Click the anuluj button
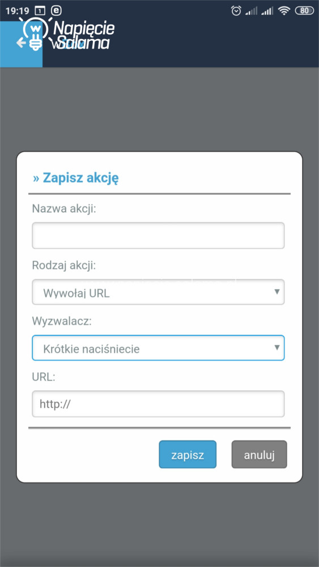Viewport: 319px width, 567px height. click(259, 454)
